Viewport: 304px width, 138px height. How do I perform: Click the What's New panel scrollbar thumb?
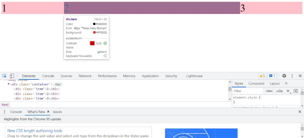[x=302, y=129]
